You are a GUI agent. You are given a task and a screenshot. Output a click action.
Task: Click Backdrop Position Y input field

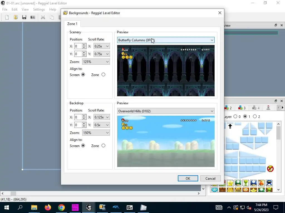coord(78,125)
